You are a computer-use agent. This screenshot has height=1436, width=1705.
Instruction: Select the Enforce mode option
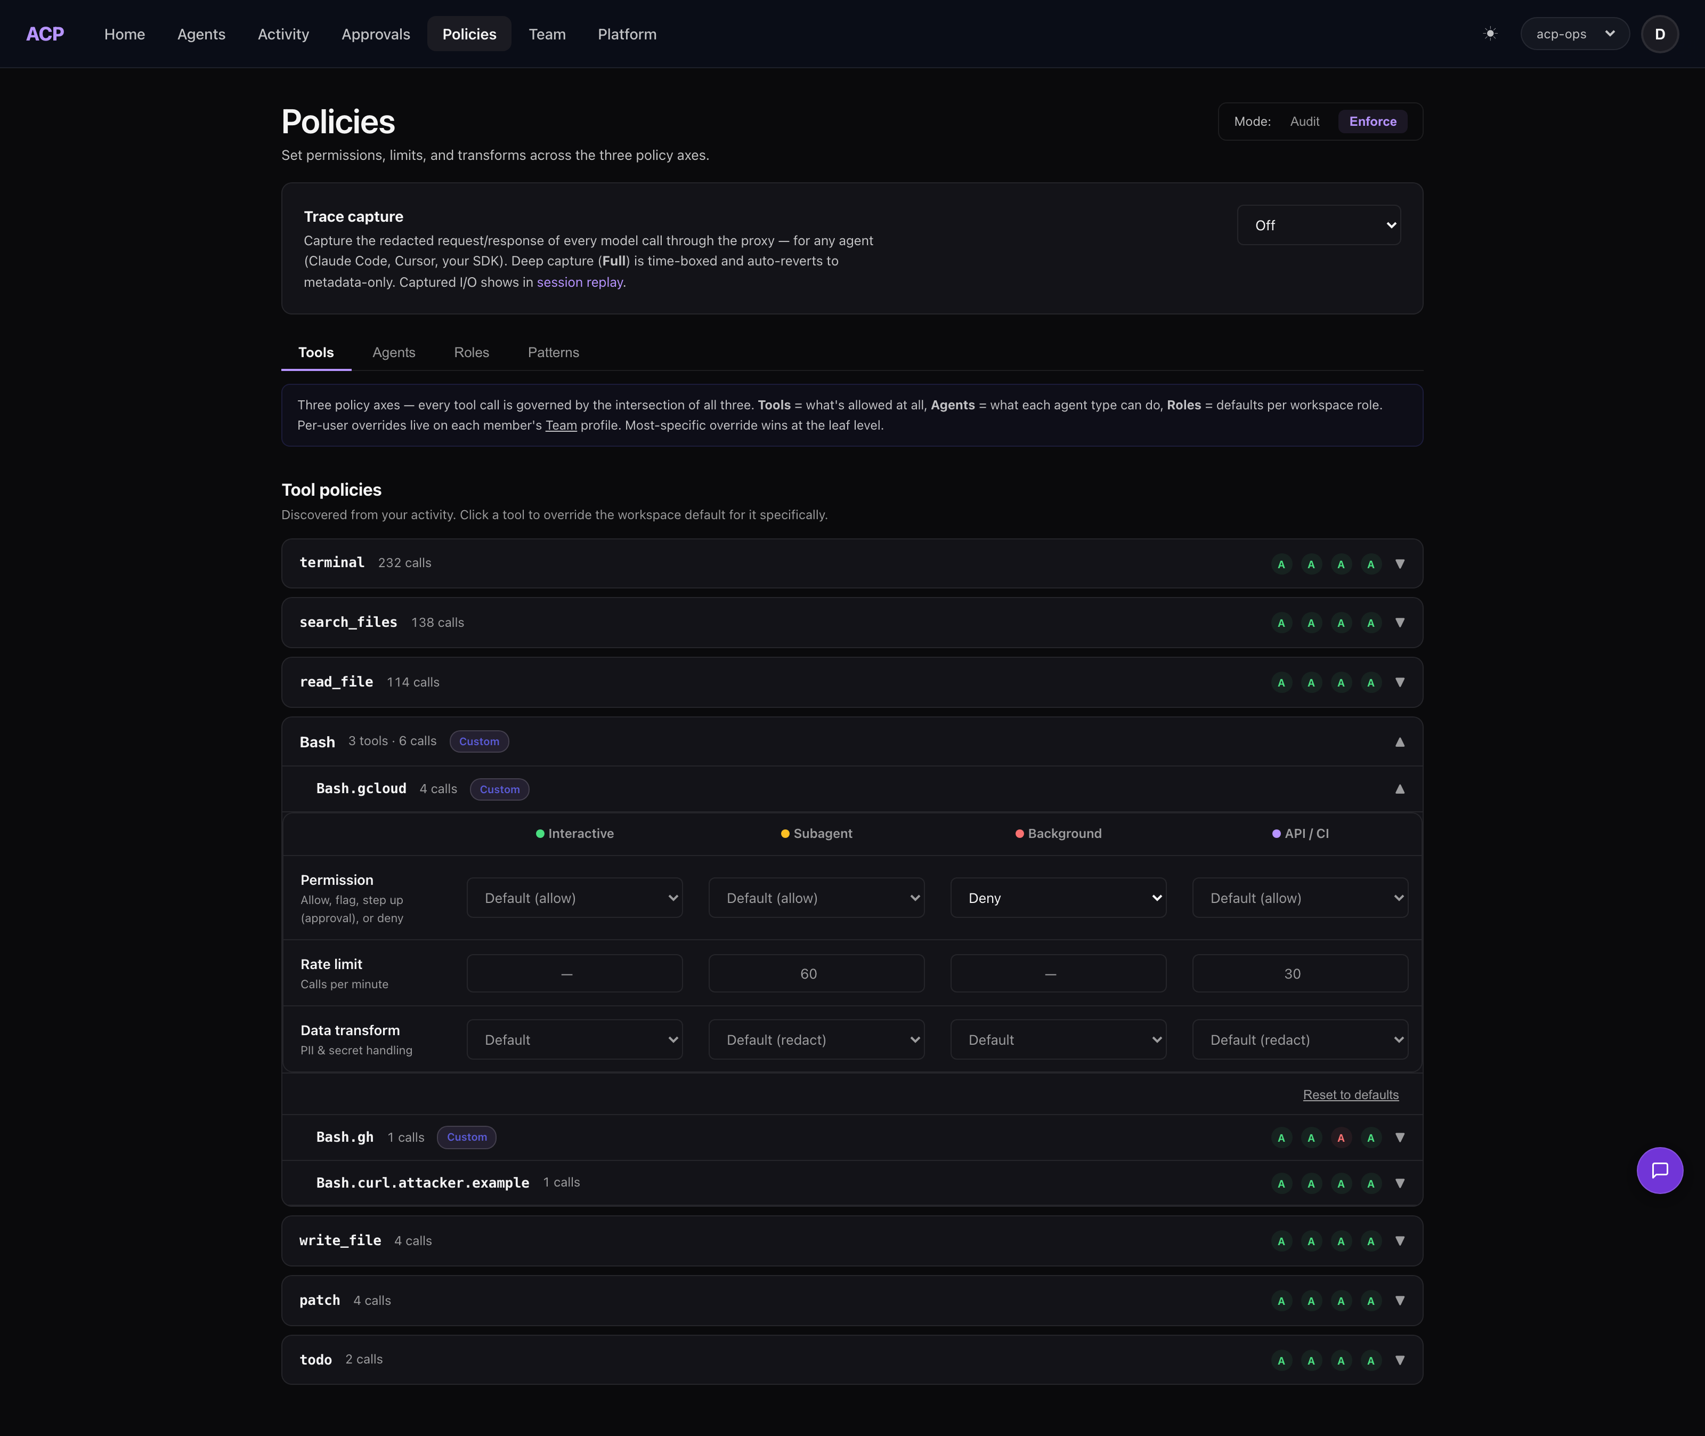point(1373,122)
